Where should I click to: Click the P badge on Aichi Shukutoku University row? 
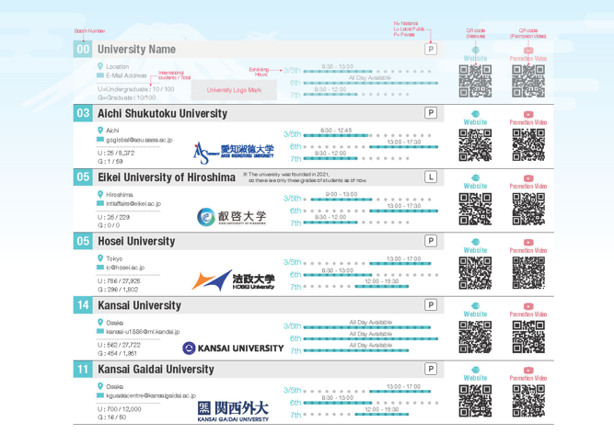(x=431, y=113)
